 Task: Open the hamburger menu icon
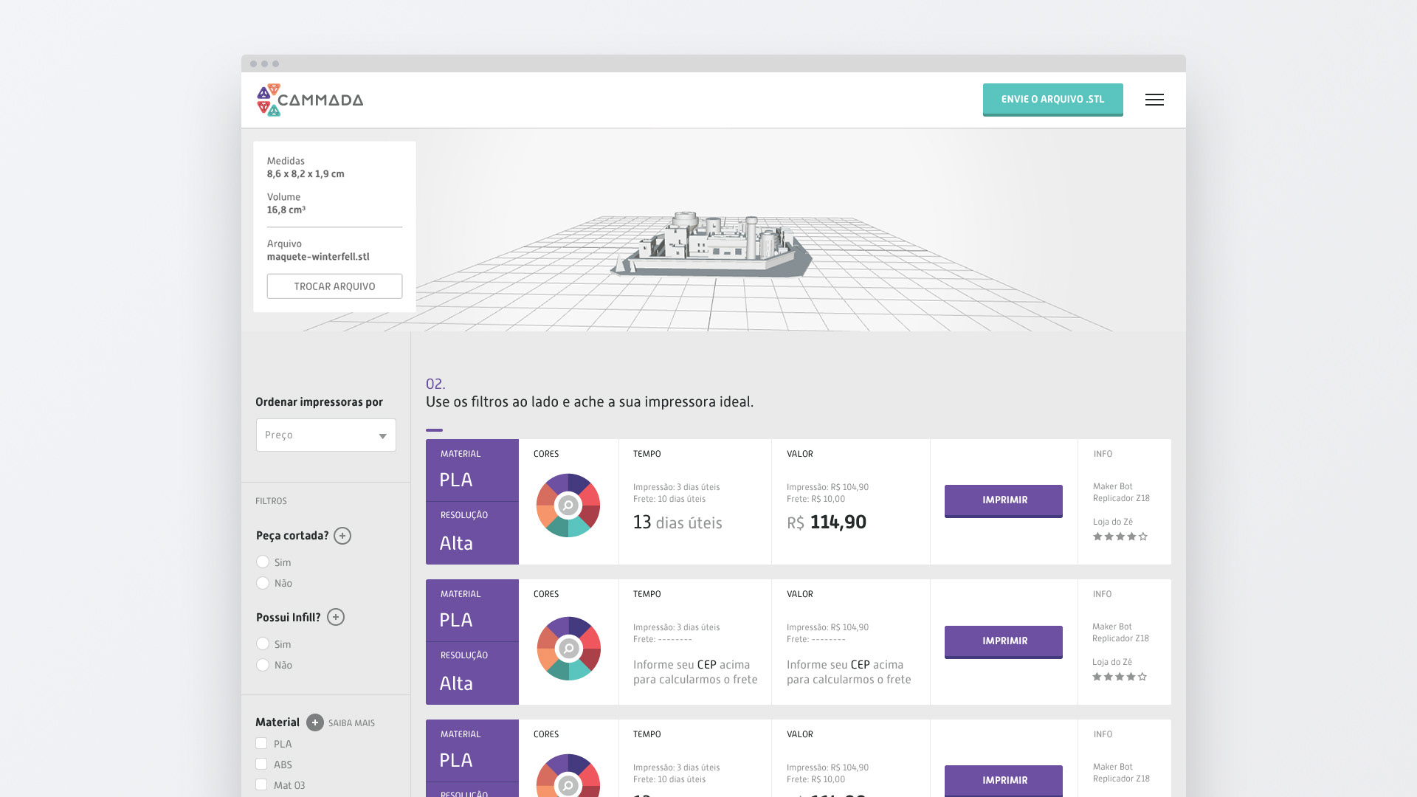[x=1154, y=100]
